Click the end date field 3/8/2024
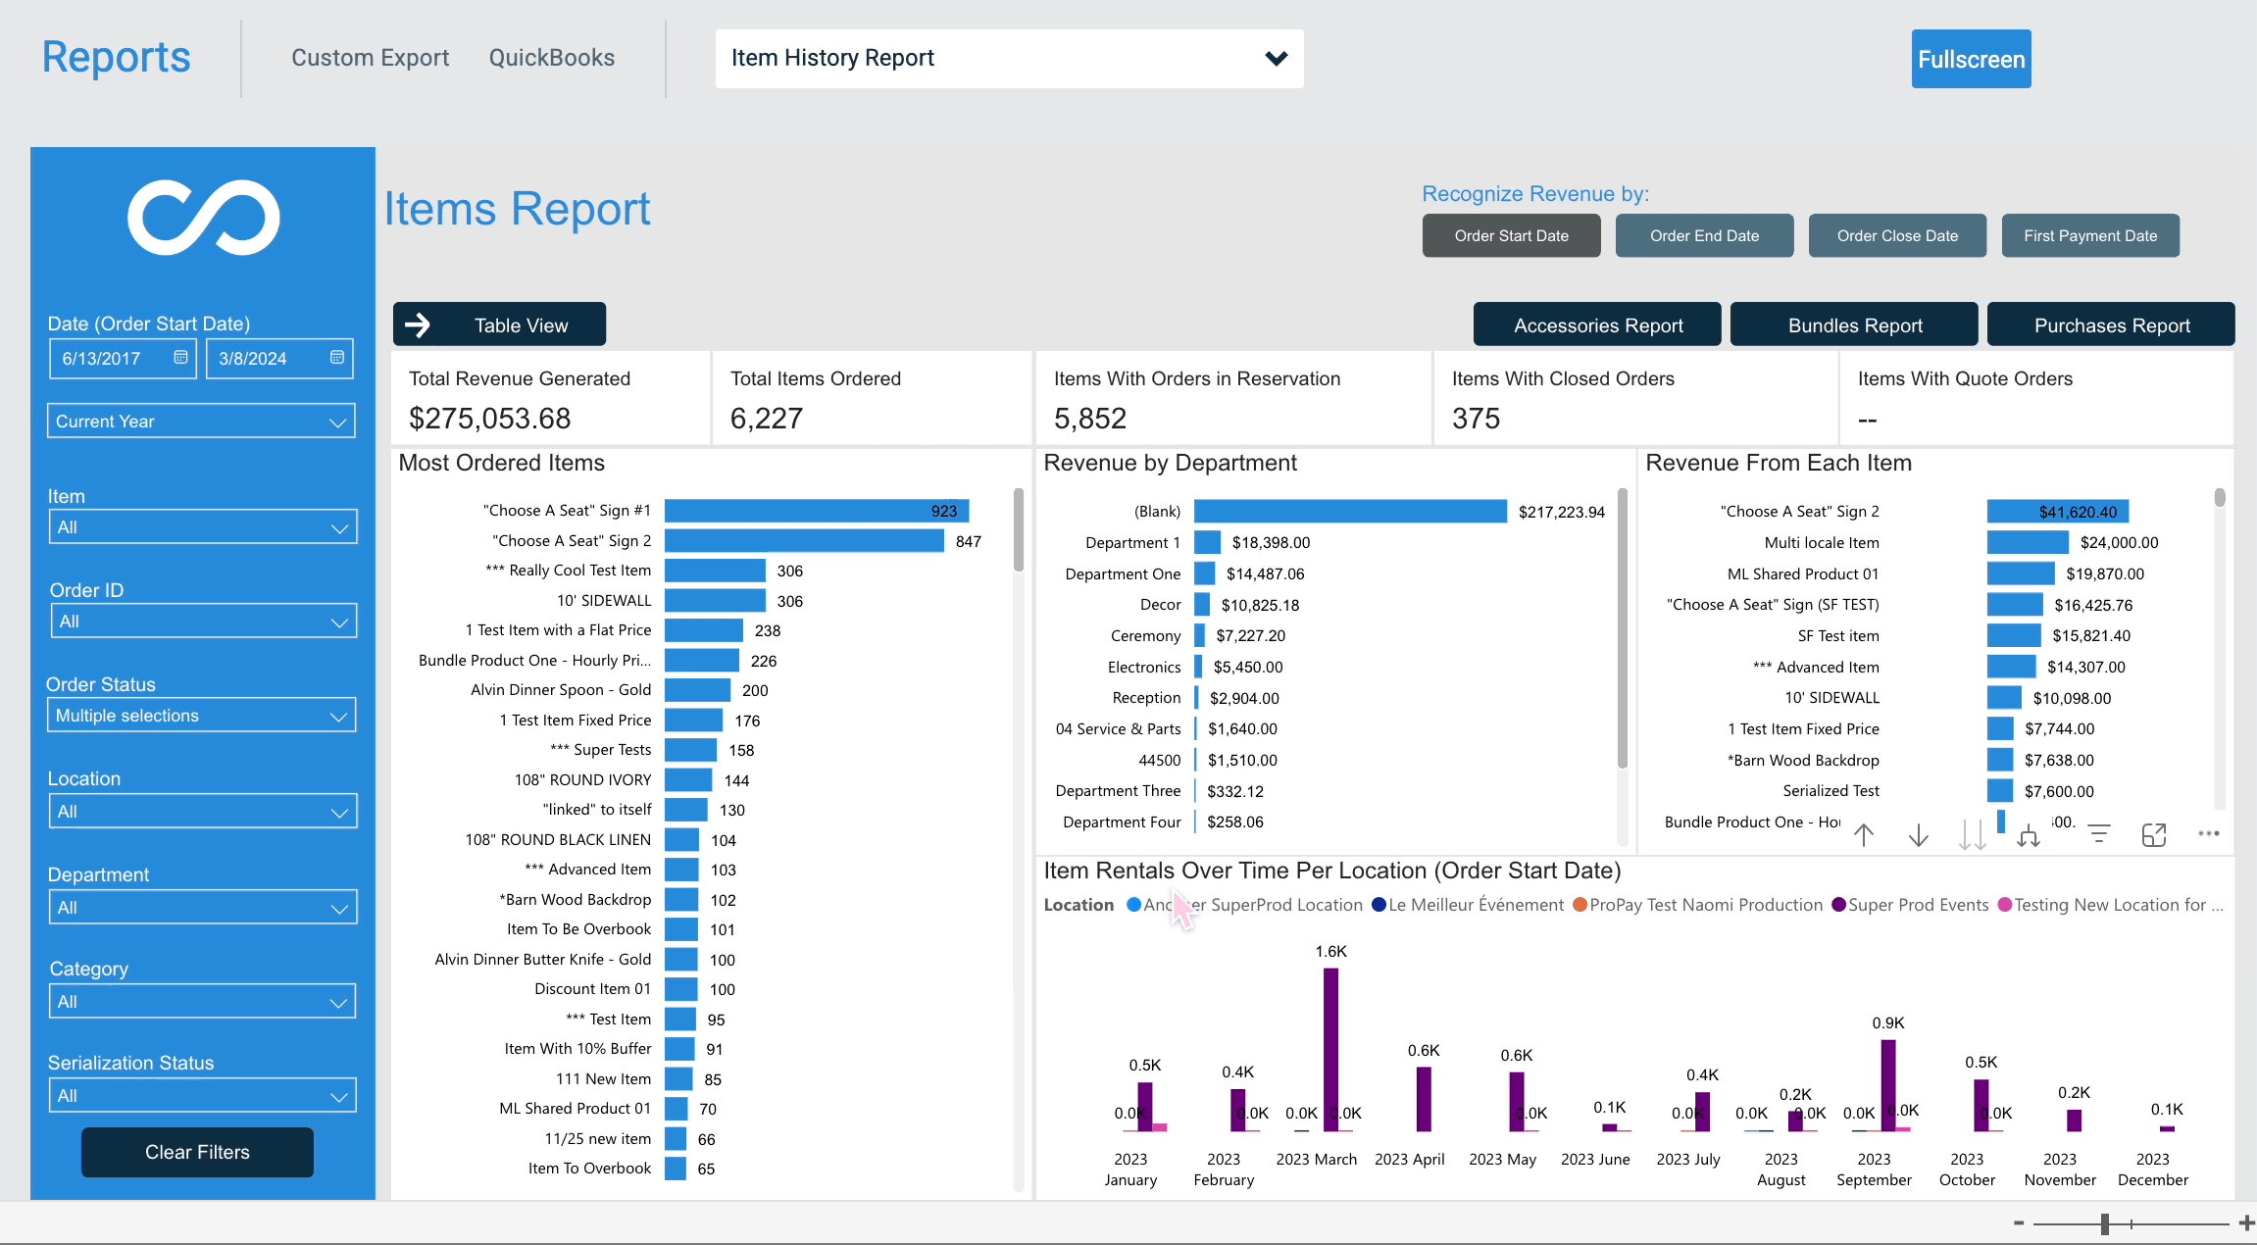Image resolution: width=2257 pixels, height=1245 pixels. click(x=279, y=359)
